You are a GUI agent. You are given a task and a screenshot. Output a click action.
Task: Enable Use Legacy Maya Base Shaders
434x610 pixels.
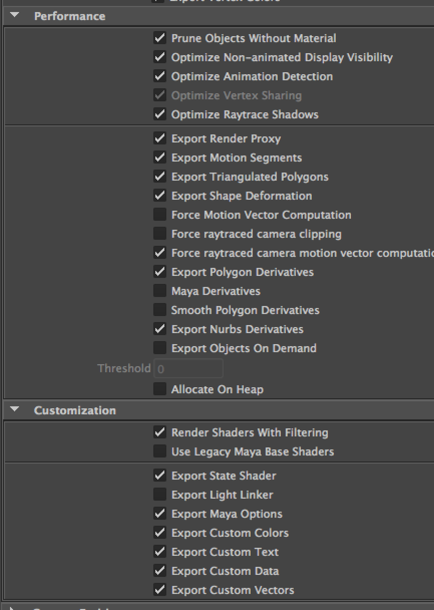159,451
